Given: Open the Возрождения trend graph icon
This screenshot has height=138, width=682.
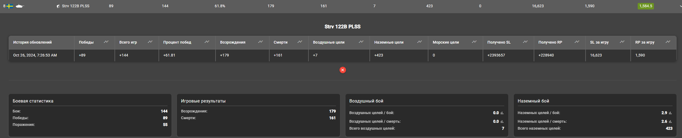Looking at the screenshot, I should pos(260,42).
